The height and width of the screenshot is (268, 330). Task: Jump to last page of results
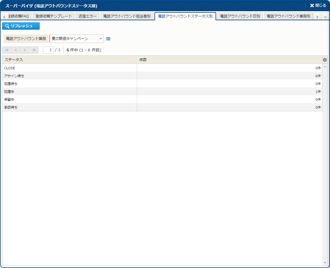[34, 50]
